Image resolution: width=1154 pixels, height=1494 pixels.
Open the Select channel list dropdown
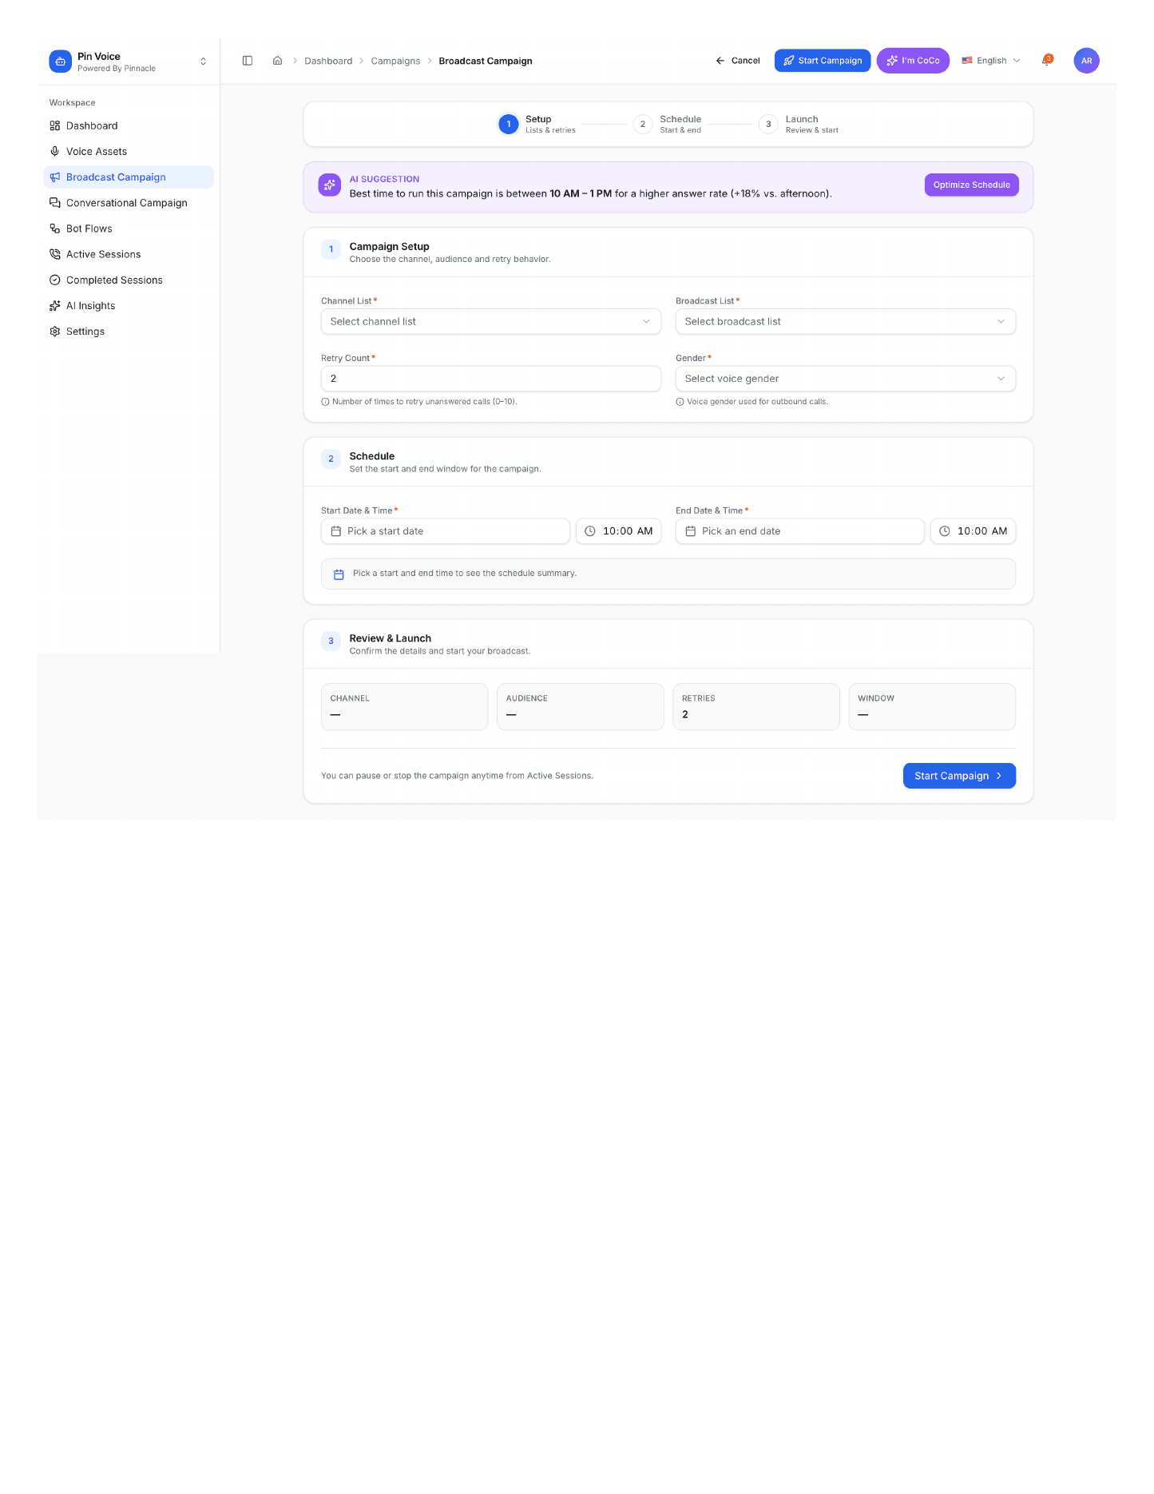tap(491, 321)
